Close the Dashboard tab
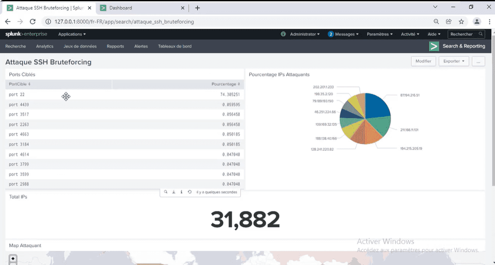This screenshot has width=495, height=265. click(182, 8)
